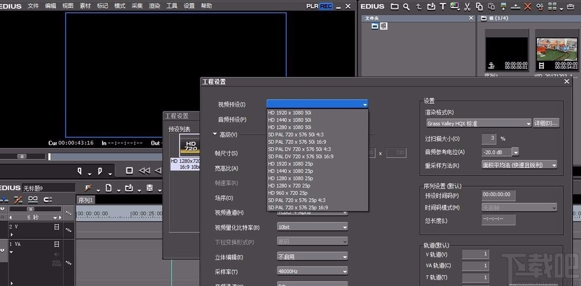Click the player scrub slider handle
581x286 pixels.
[x=22, y=157]
